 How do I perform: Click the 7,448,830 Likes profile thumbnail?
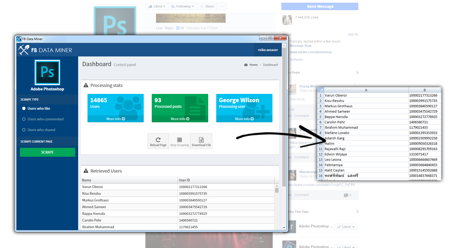coord(287,20)
